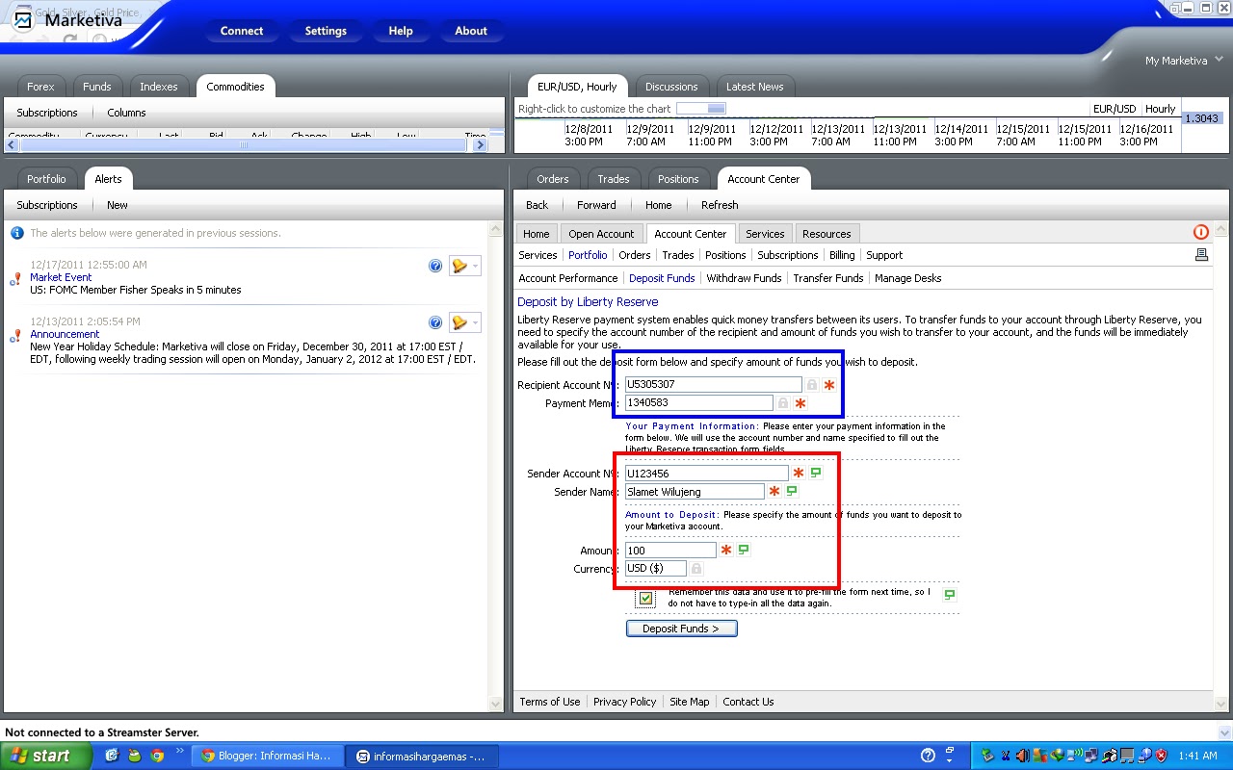
Task: Click the Transfer Funds link
Action: pyautogui.click(x=827, y=278)
